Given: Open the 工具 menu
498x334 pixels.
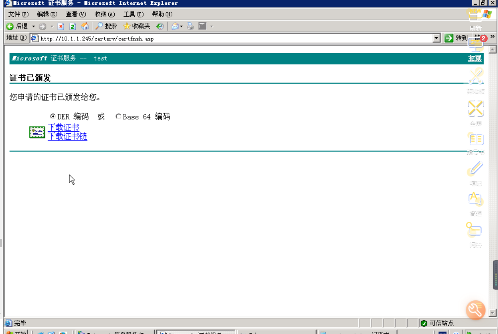Looking at the screenshot, I should coord(133,14).
